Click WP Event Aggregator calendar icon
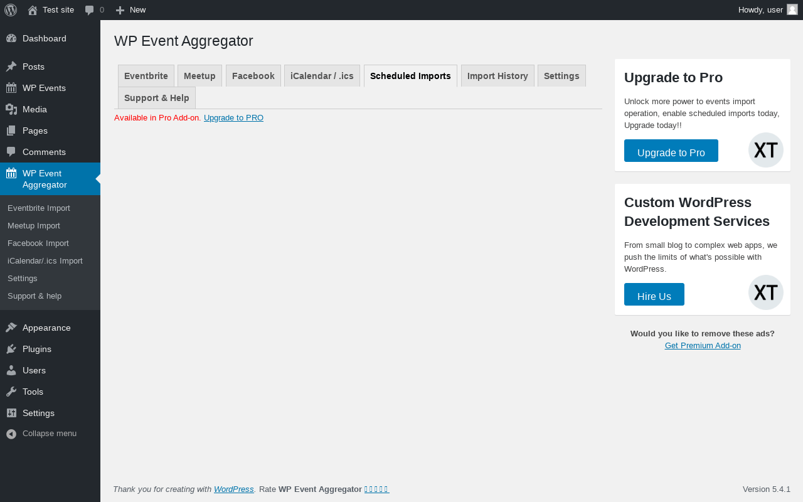The image size is (803, 502). [x=11, y=173]
